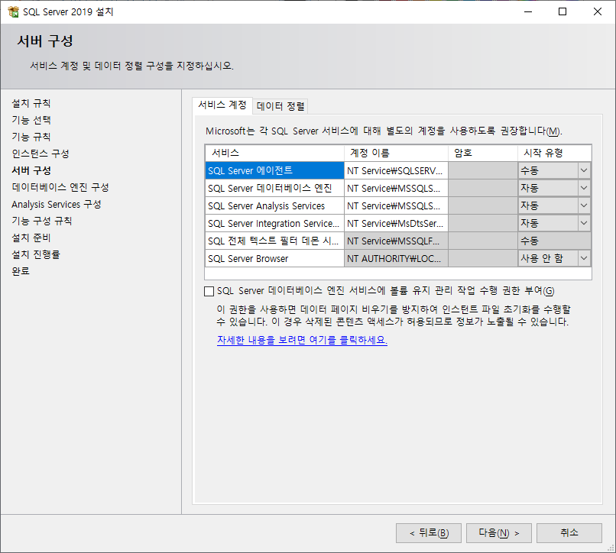Viewport: 616px width, 553px height.
Task: Click 기능 구성 규칙 step in sidebar
Action: click(x=41, y=221)
